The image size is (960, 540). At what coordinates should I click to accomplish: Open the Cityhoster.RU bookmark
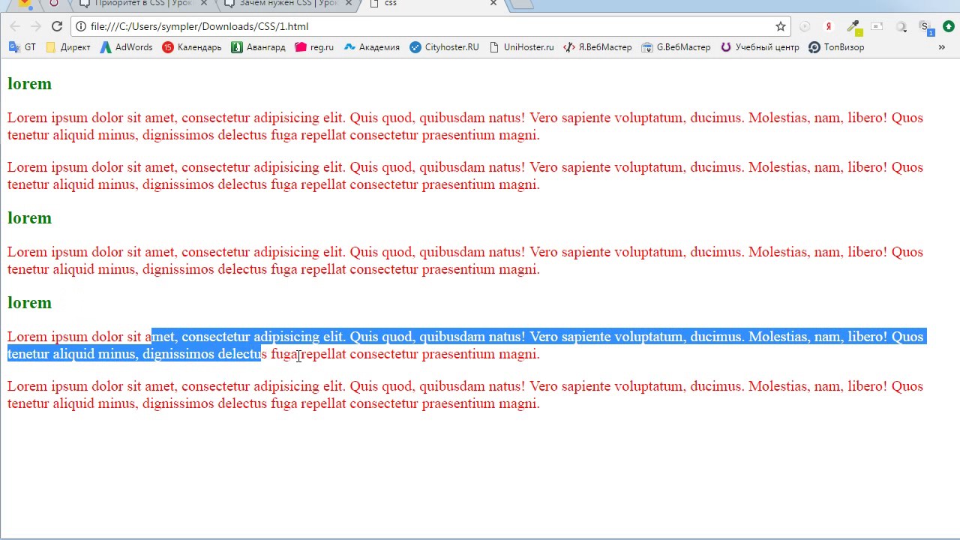(444, 47)
